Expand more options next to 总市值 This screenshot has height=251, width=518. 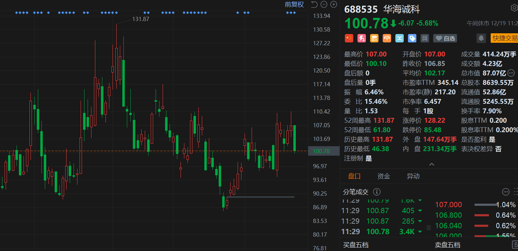pos(511,73)
